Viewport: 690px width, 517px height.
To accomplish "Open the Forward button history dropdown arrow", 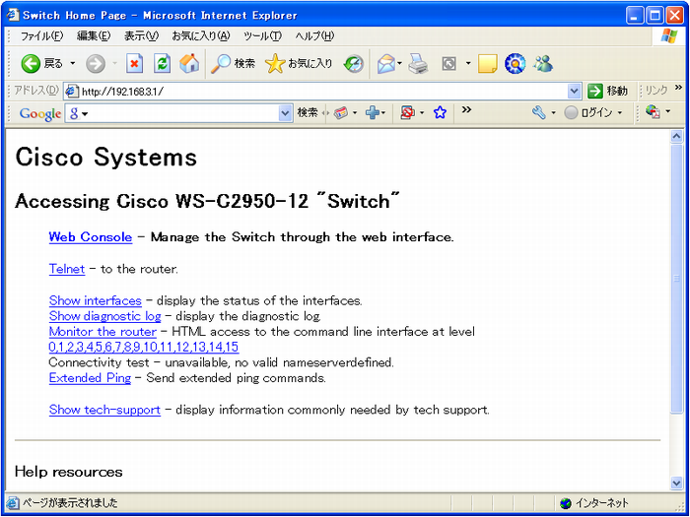I will (x=115, y=64).
